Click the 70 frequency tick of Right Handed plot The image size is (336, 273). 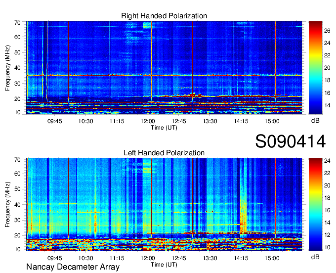(17, 23)
